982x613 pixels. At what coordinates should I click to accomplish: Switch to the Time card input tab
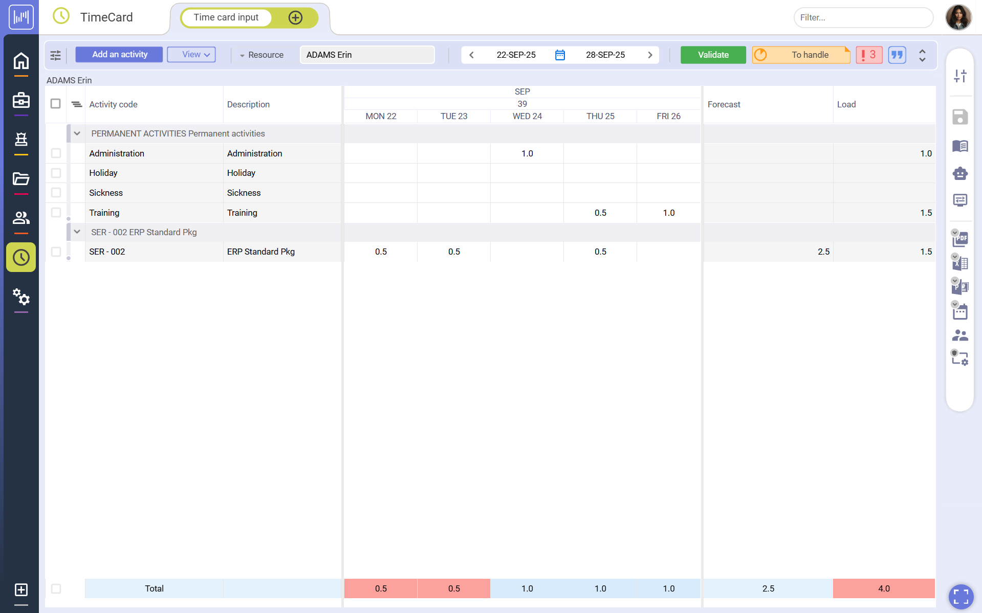click(226, 17)
